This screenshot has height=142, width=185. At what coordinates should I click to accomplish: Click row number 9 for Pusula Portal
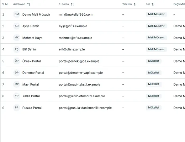(3, 108)
